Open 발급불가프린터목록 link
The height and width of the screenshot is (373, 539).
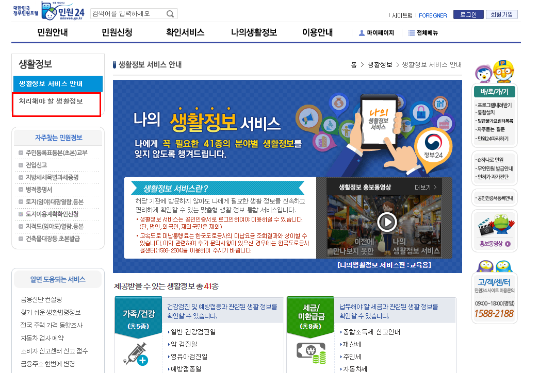495,121
